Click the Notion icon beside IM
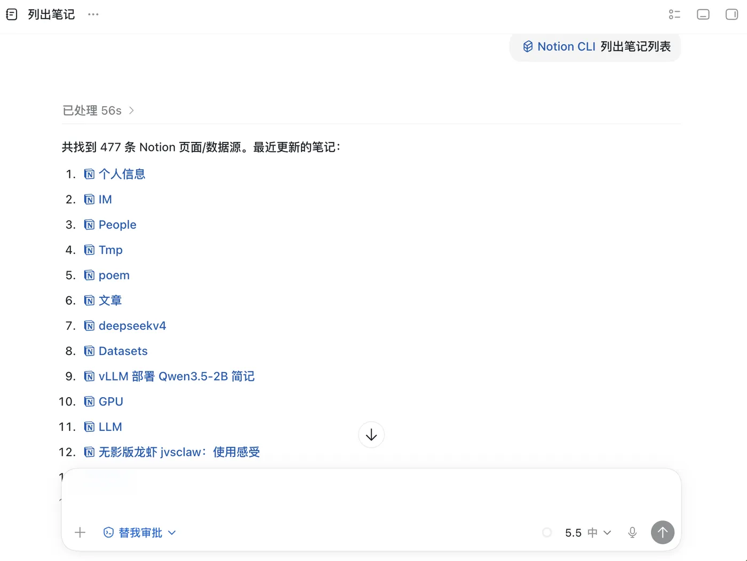747x561 pixels. click(90, 200)
